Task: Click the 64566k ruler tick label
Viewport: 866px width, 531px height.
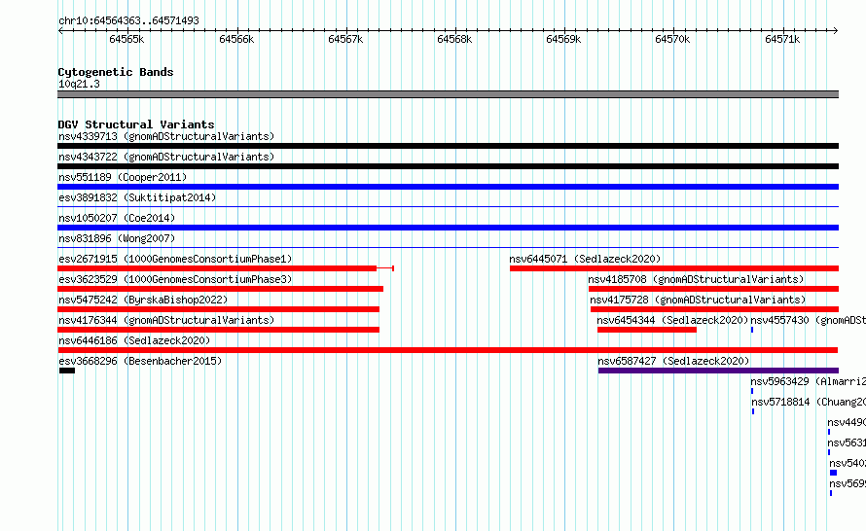Action: [x=236, y=39]
